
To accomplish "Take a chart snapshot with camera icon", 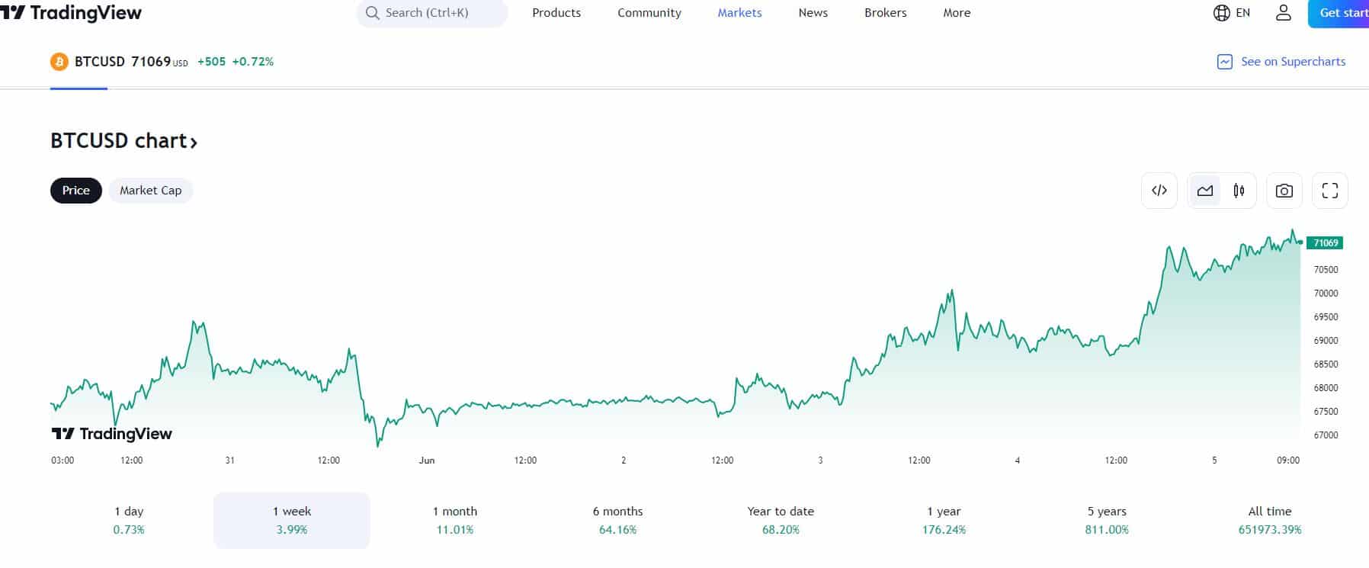I will (1284, 191).
